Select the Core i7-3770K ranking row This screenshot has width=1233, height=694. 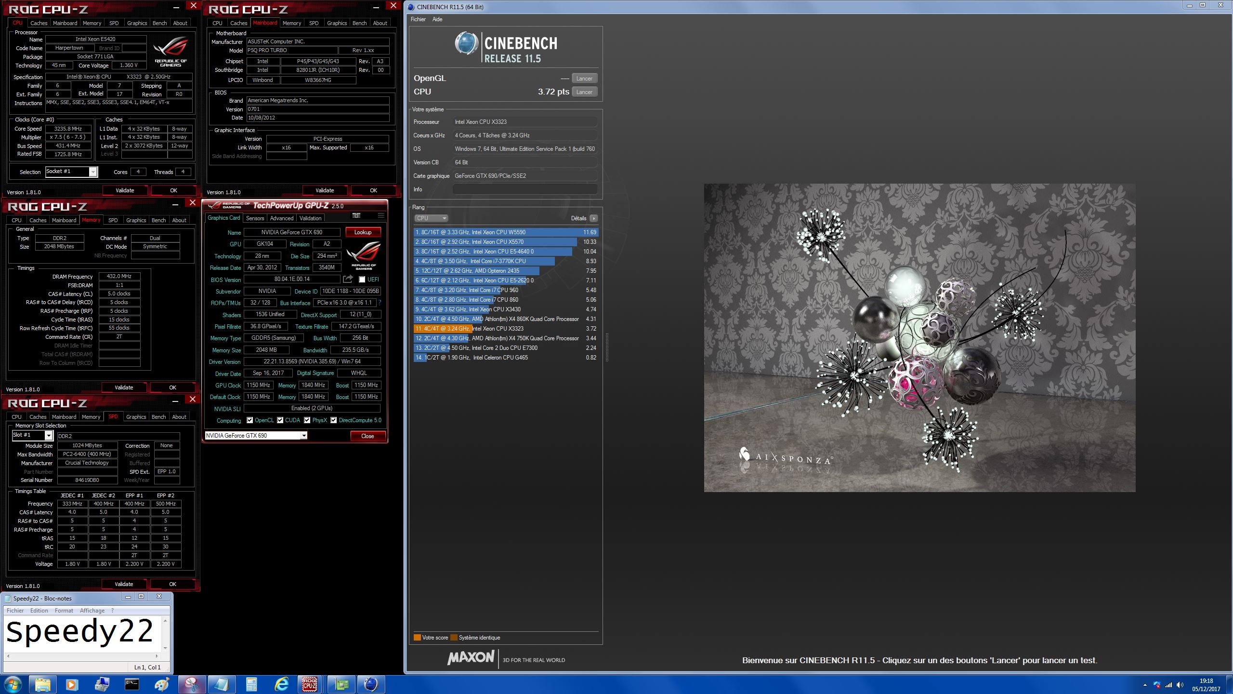point(506,261)
